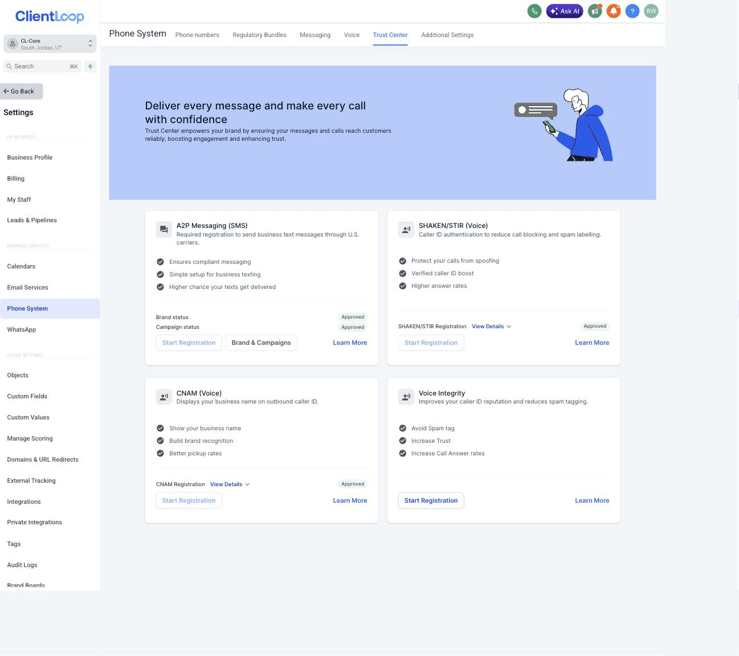Click Start Registration in Voice Integrity card
The image size is (739, 656).
431,500
